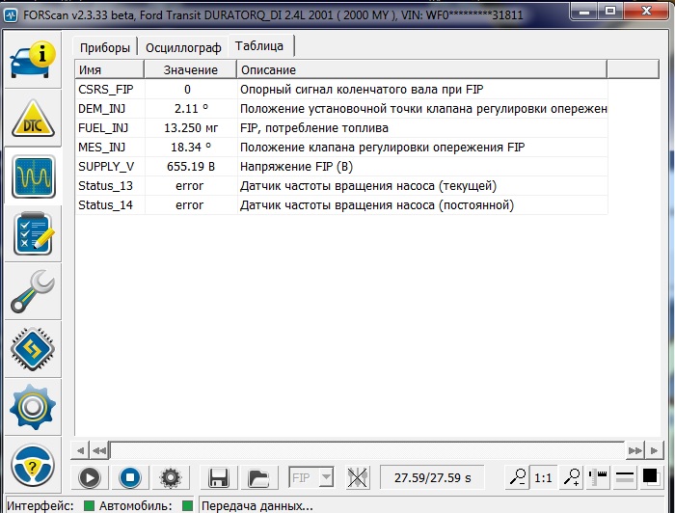Image resolution: width=675 pixels, height=513 pixels.
Task: Open the service procedures wrench section
Action: click(33, 291)
